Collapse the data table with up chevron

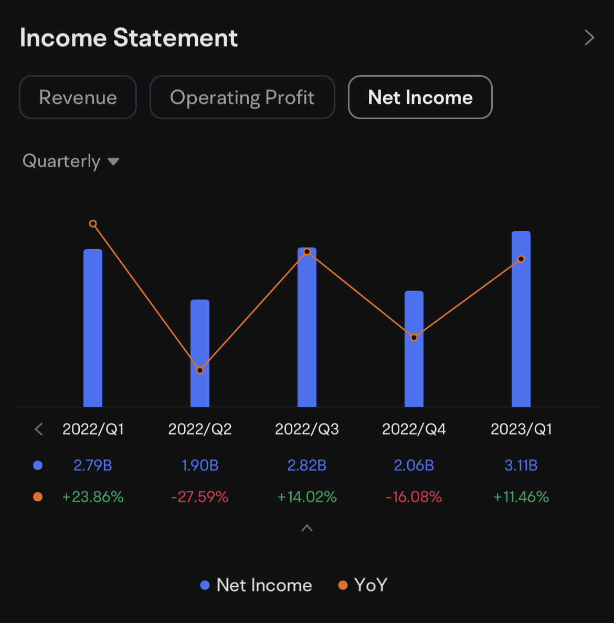(x=307, y=528)
